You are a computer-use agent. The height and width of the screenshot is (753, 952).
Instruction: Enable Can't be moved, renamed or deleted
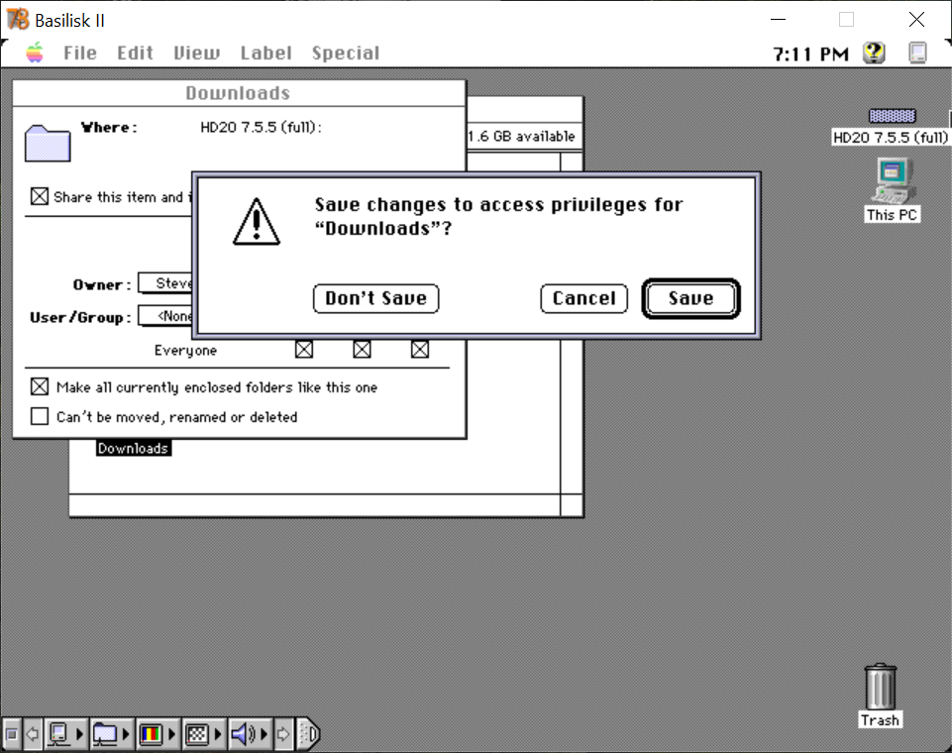(40, 416)
